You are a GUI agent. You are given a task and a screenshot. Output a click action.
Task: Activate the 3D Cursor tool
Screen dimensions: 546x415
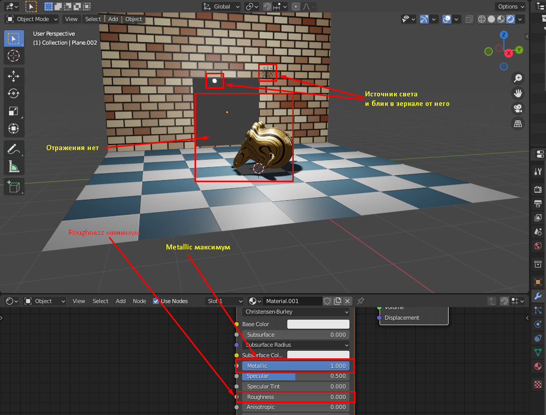point(14,56)
